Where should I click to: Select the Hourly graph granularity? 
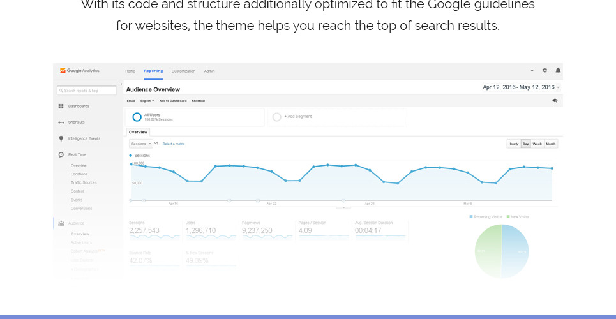pos(513,144)
